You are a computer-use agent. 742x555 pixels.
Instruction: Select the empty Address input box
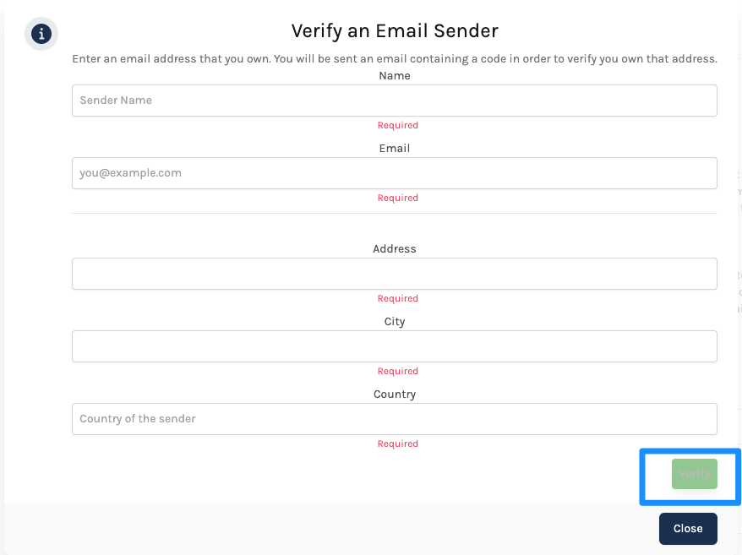tap(394, 274)
